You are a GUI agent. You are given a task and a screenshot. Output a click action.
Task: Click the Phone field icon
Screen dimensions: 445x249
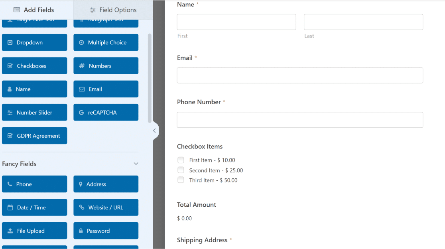[34, 184]
